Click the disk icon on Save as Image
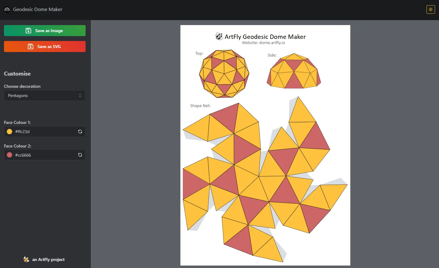The width and height of the screenshot is (439, 268). pyautogui.click(x=28, y=31)
